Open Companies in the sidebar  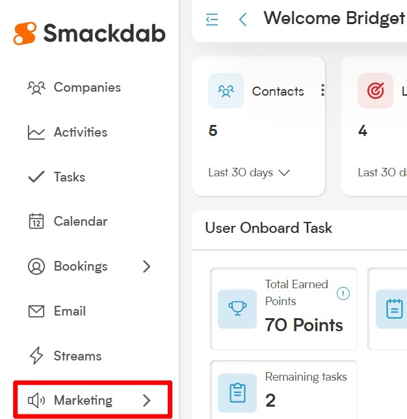(74, 88)
